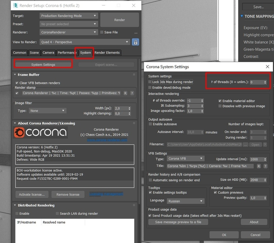Enable Lock 3ds Max during render
The image size is (274, 243).
click(x=150, y=82)
